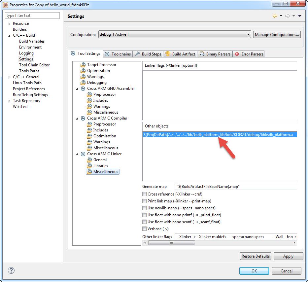Open the Configuration dropdown
Image resolution: width=308 pixels, height=282 pixels.
[x=175, y=34]
